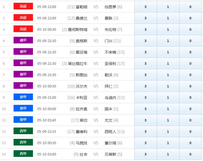Image resolution: width=203 pixels, height=161 pixels.
Task: Mark 1 for 卡利亚 vs 乌迪内
Action: point(168,97)
